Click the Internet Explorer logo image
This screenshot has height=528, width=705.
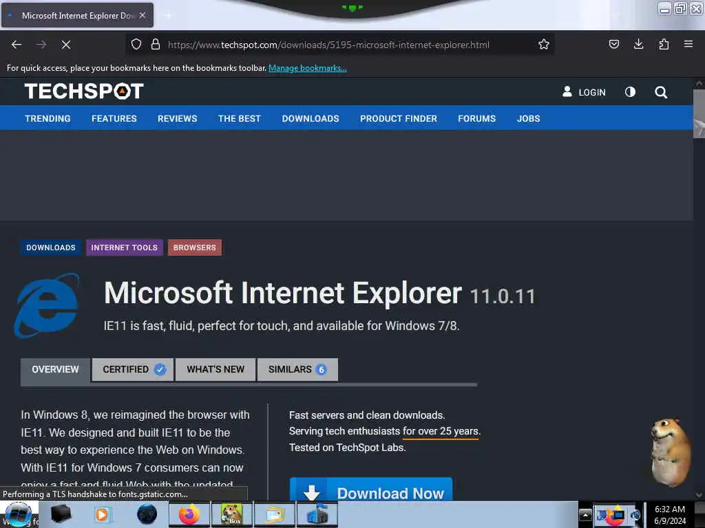(x=48, y=305)
